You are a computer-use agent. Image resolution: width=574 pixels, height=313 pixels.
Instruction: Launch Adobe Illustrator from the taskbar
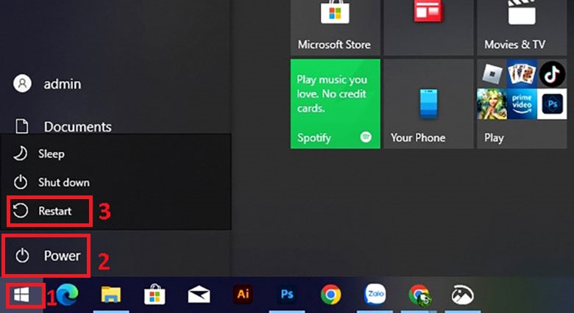[x=242, y=295]
